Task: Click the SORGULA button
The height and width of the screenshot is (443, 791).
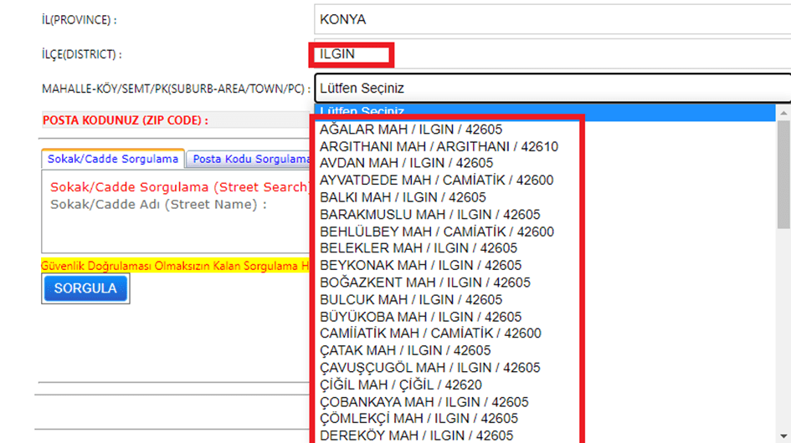Action: [85, 288]
